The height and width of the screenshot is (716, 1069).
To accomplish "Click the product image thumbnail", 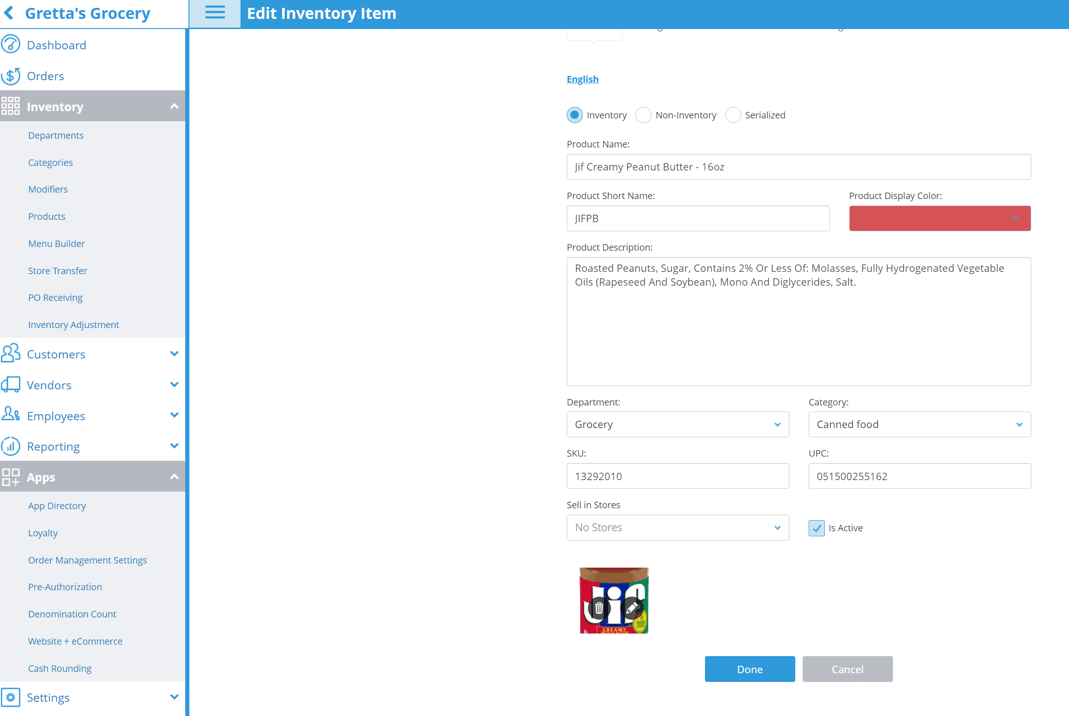I will point(614,600).
